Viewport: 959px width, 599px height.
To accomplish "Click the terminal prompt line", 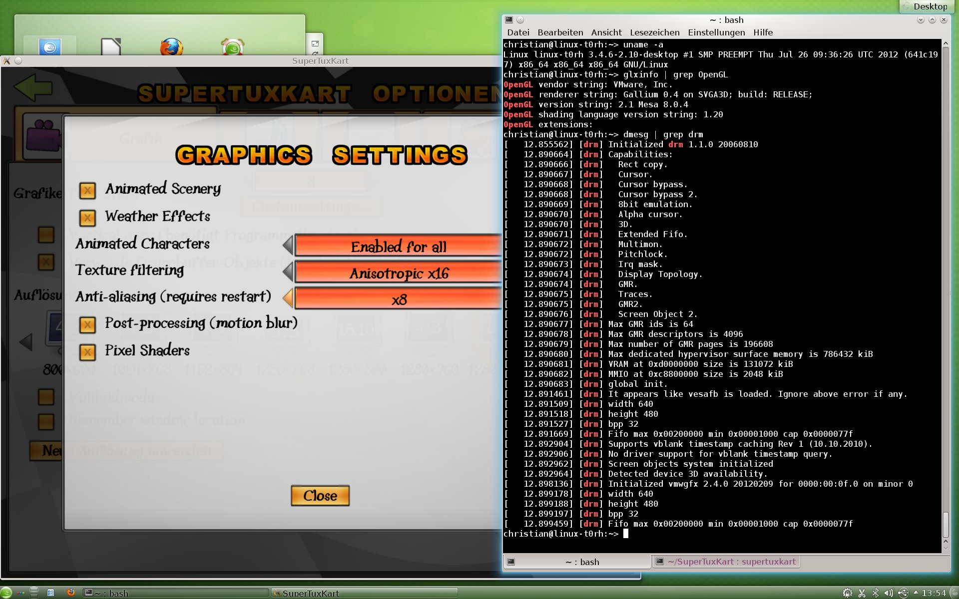I will [565, 534].
